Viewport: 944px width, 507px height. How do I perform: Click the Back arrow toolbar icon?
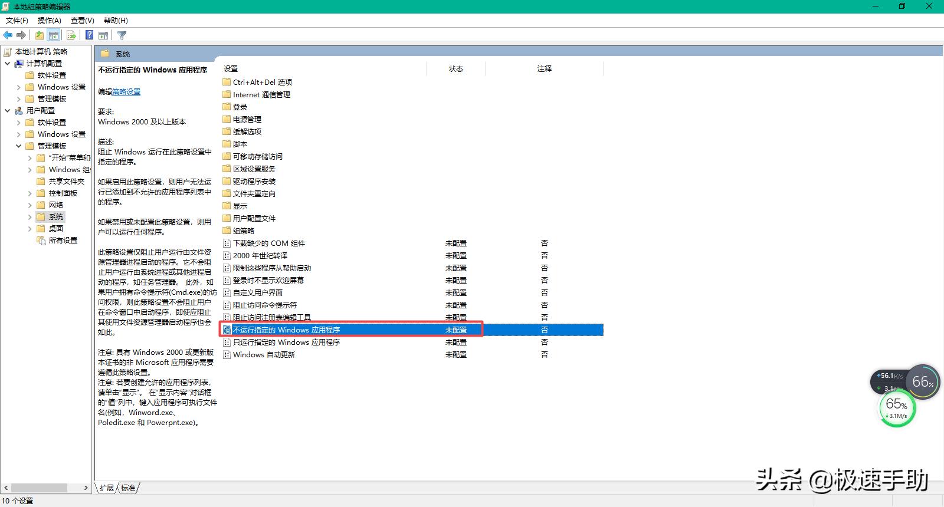[x=8, y=35]
